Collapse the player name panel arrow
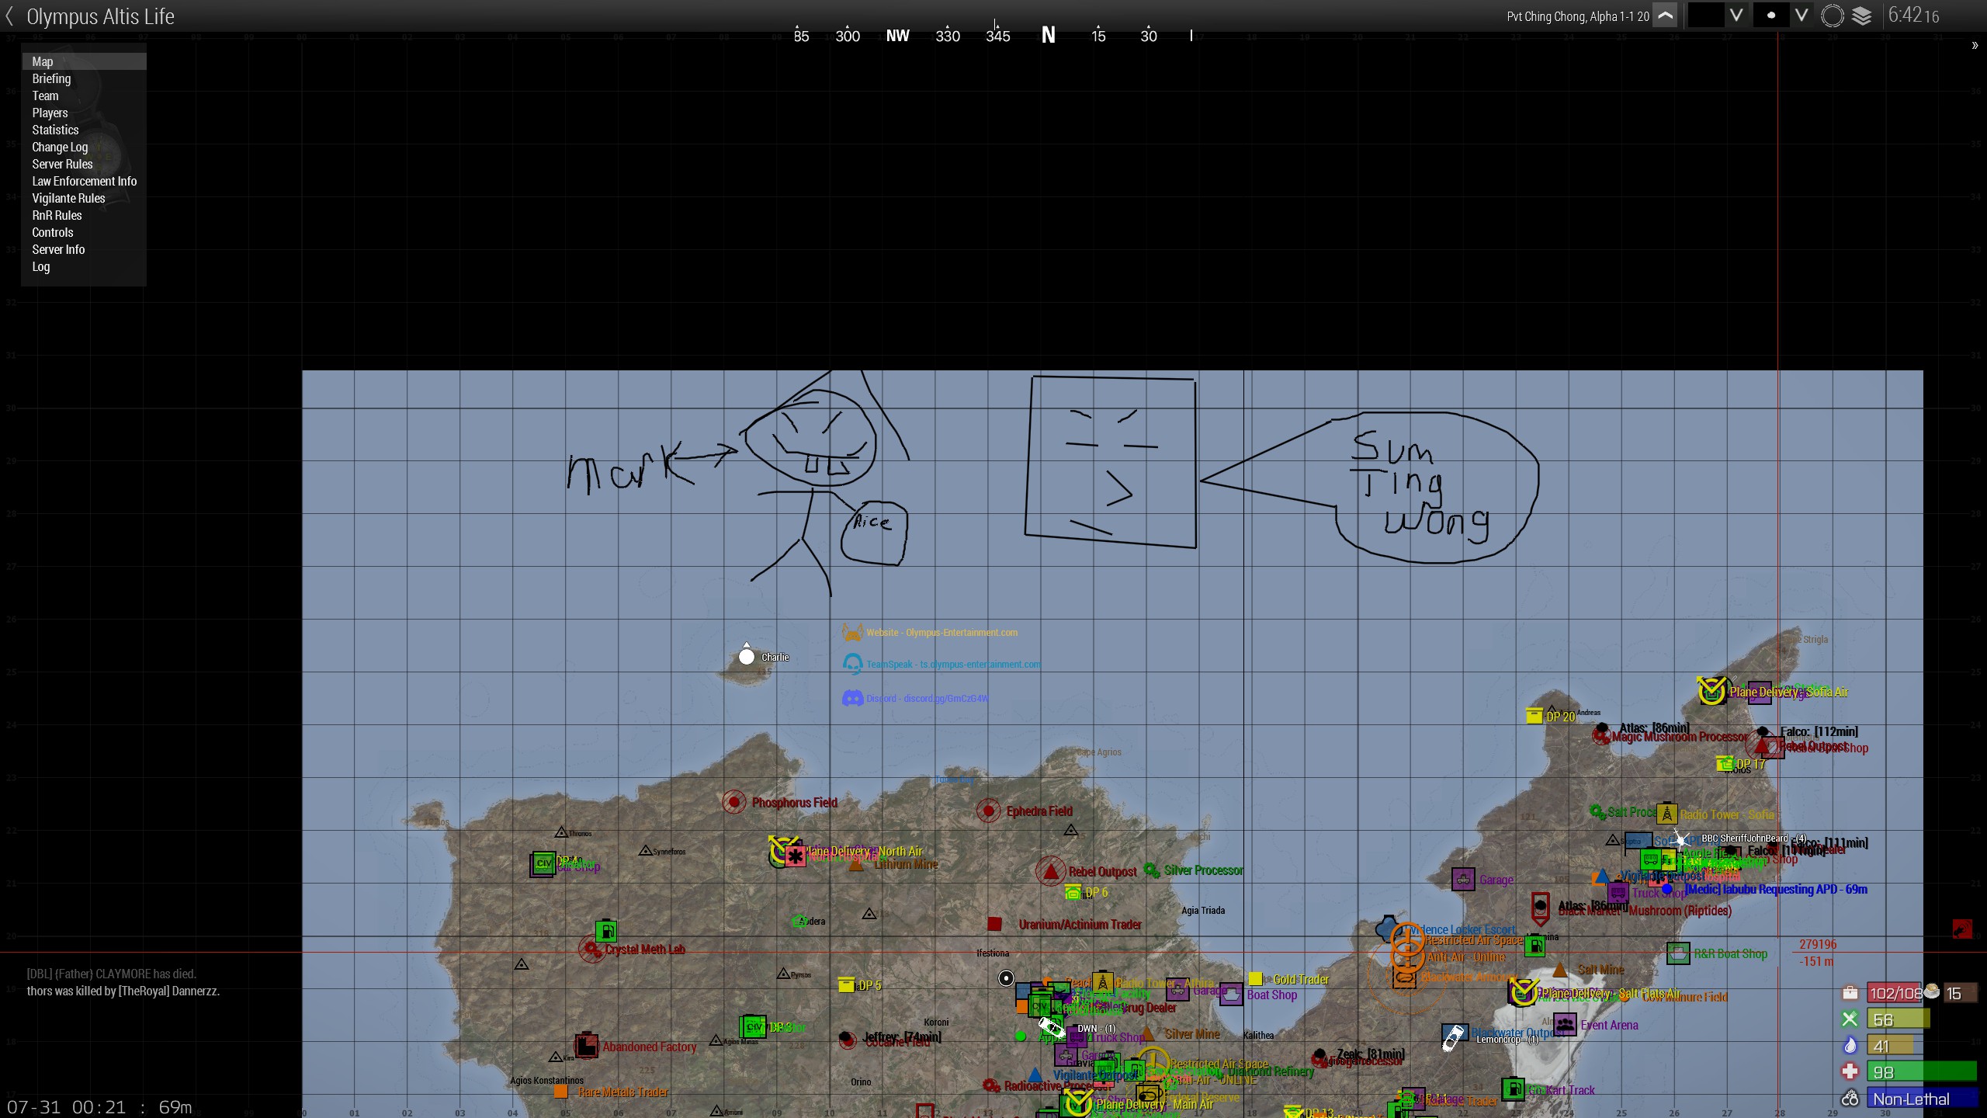This screenshot has height=1118, width=1987. point(1665,16)
